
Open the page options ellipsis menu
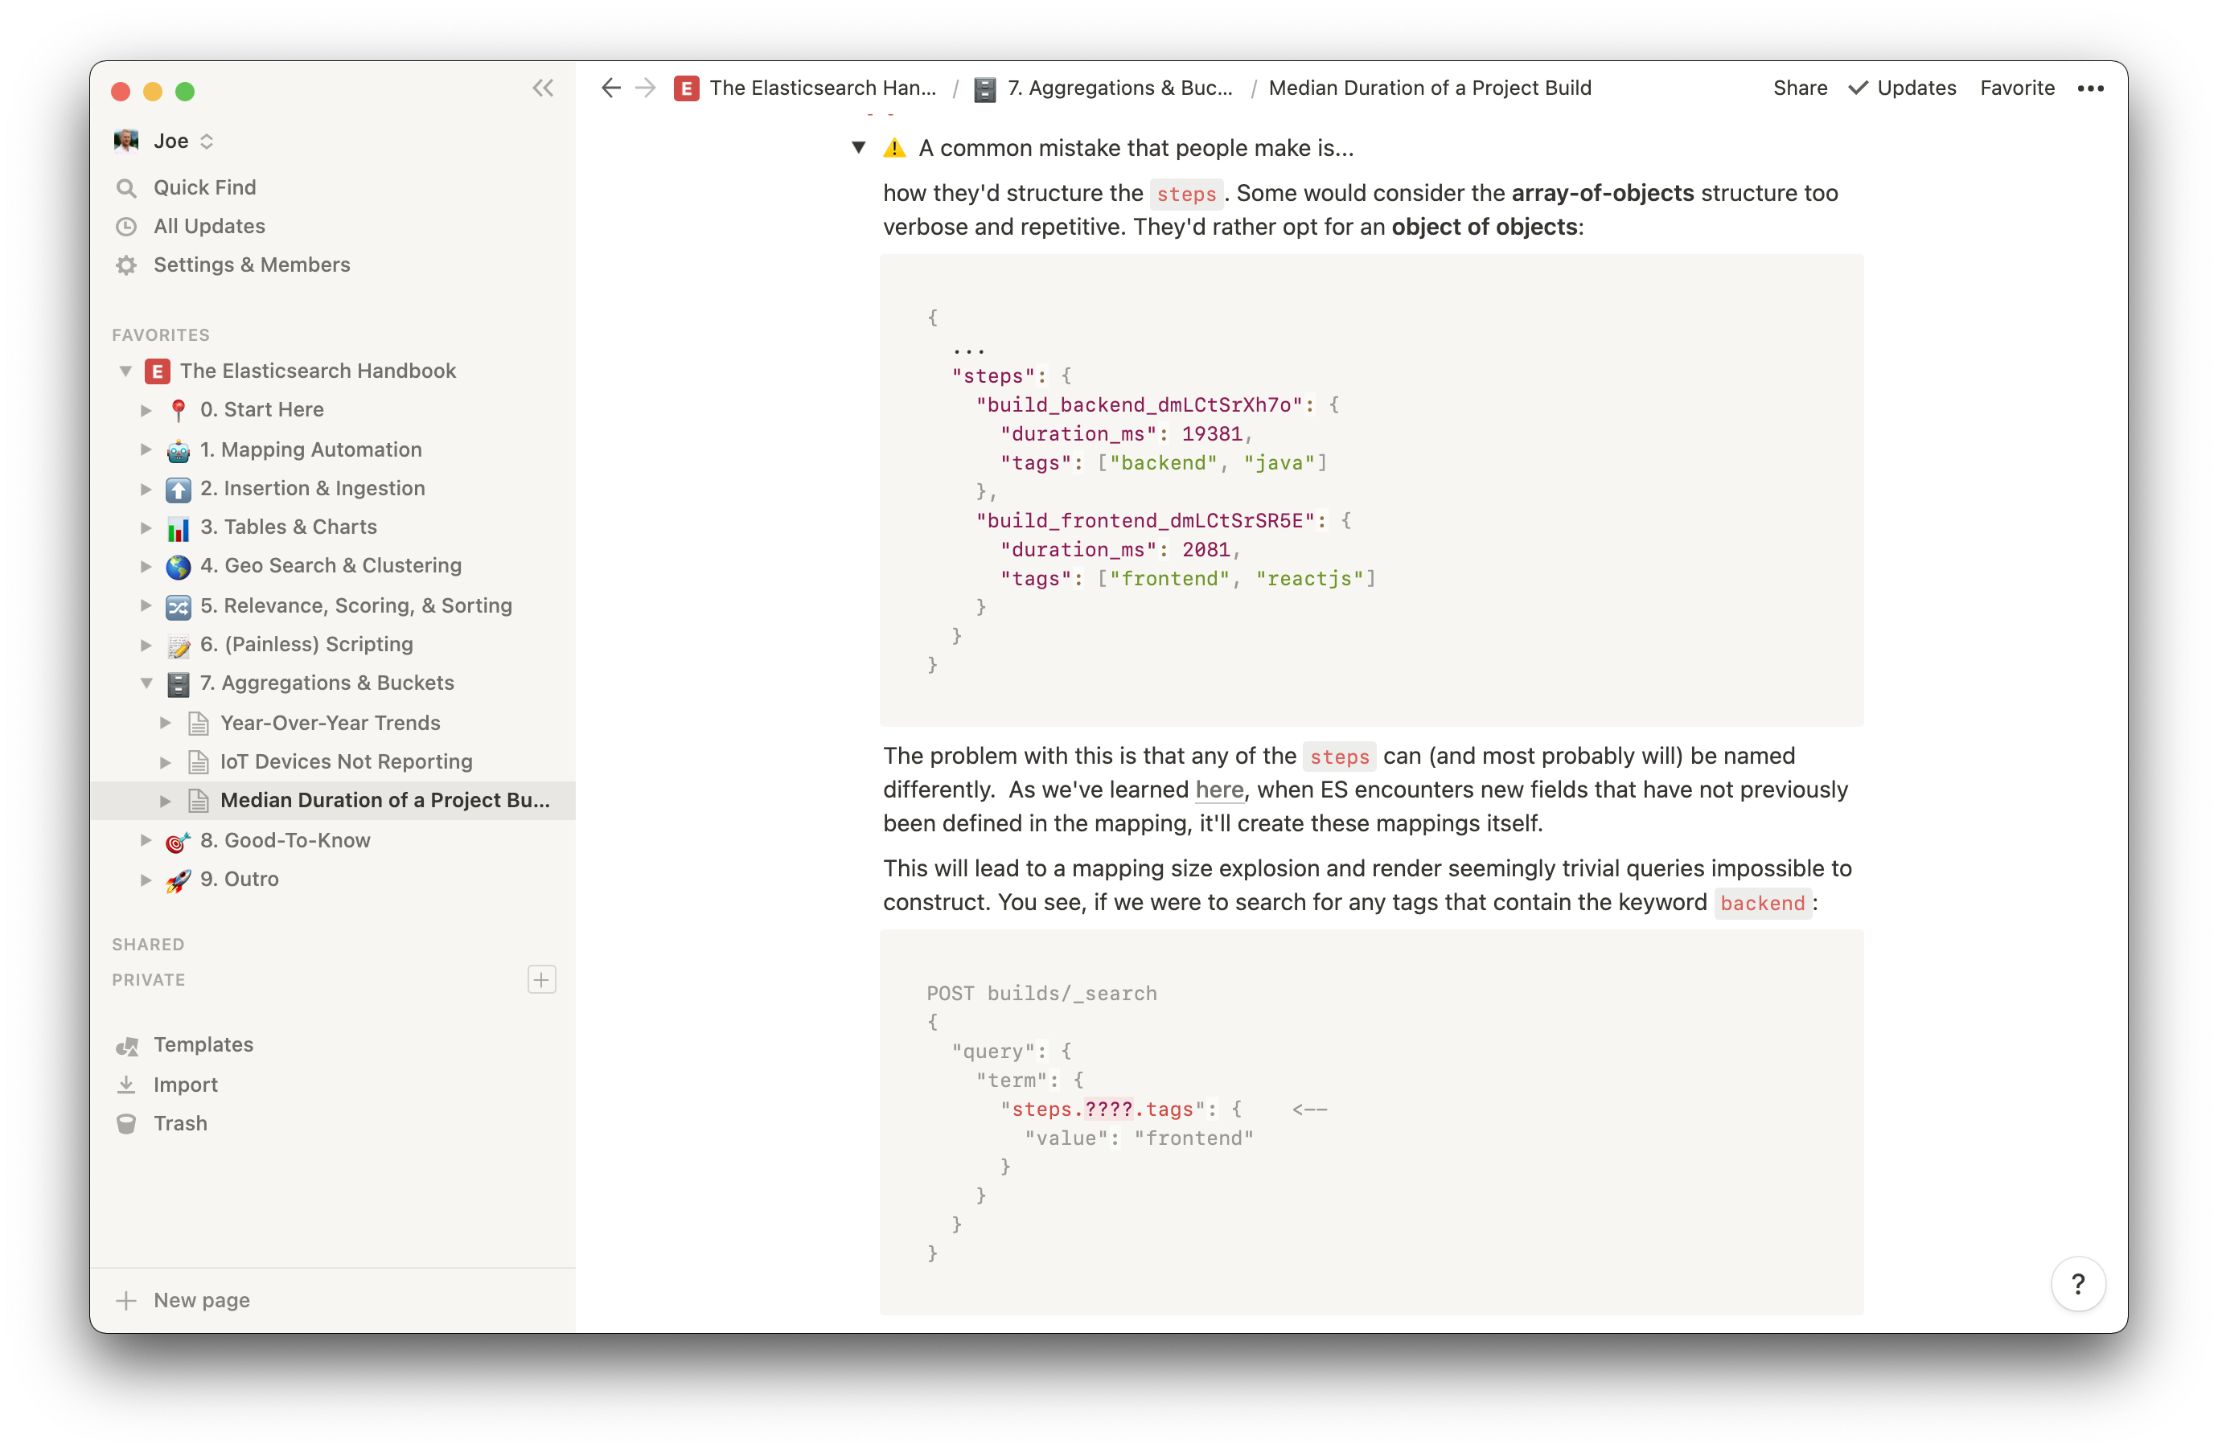2090,88
